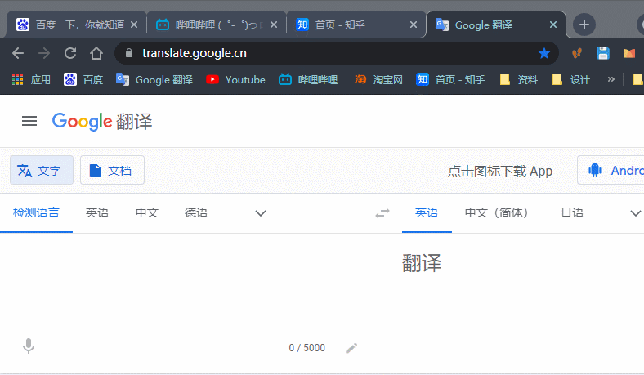Select 中文 as the source language
The image size is (644, 375).
pyautogui.click(x=147, y=212)
